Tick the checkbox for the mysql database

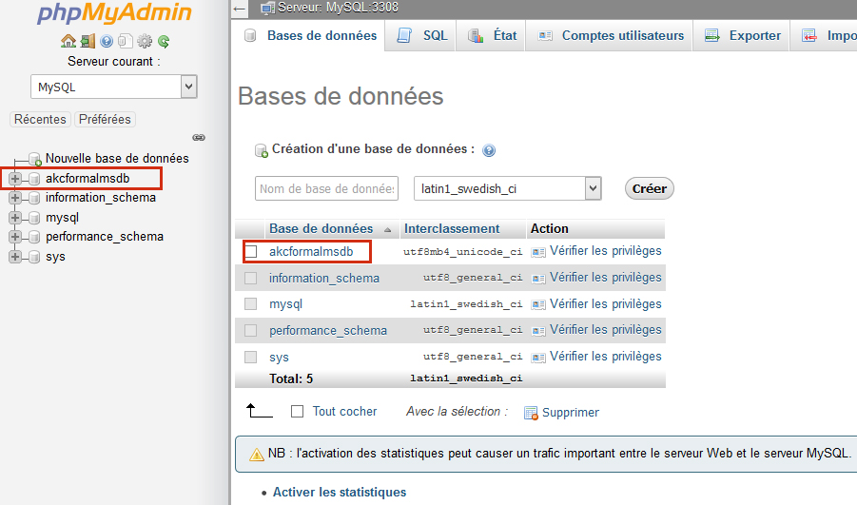[251, 304]
